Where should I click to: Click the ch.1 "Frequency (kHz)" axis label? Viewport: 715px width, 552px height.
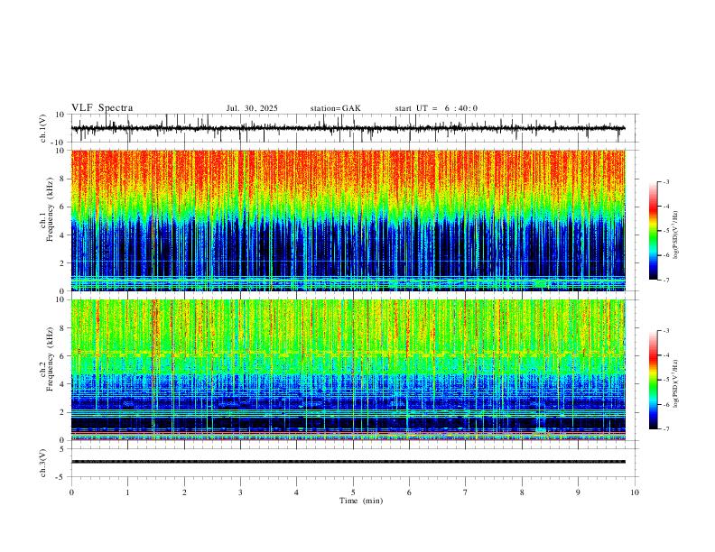click(x=51, y=209)
